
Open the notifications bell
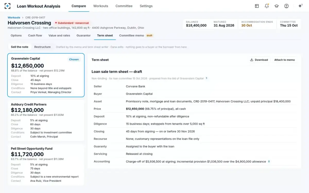click(x=267, y=6)
